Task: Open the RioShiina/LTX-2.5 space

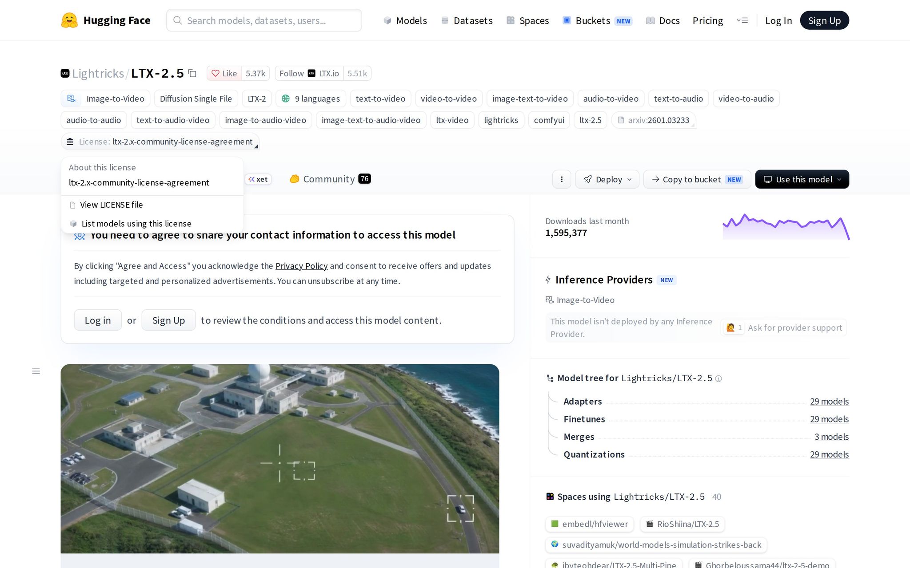Action: 682,524
